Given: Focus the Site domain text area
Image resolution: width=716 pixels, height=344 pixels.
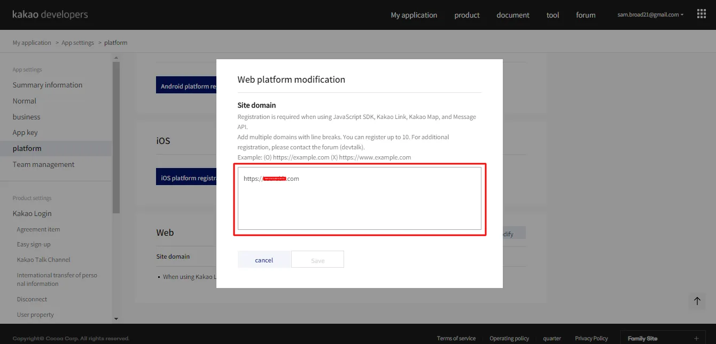Looking at the screenshot, I should click(360, 198).
